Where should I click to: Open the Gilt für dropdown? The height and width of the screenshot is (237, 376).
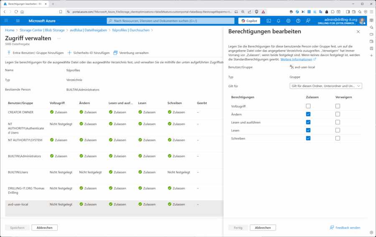pyautogui.click(x=325, y=86)
